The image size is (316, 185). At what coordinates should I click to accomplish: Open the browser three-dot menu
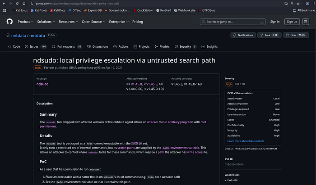click(314, 4)
